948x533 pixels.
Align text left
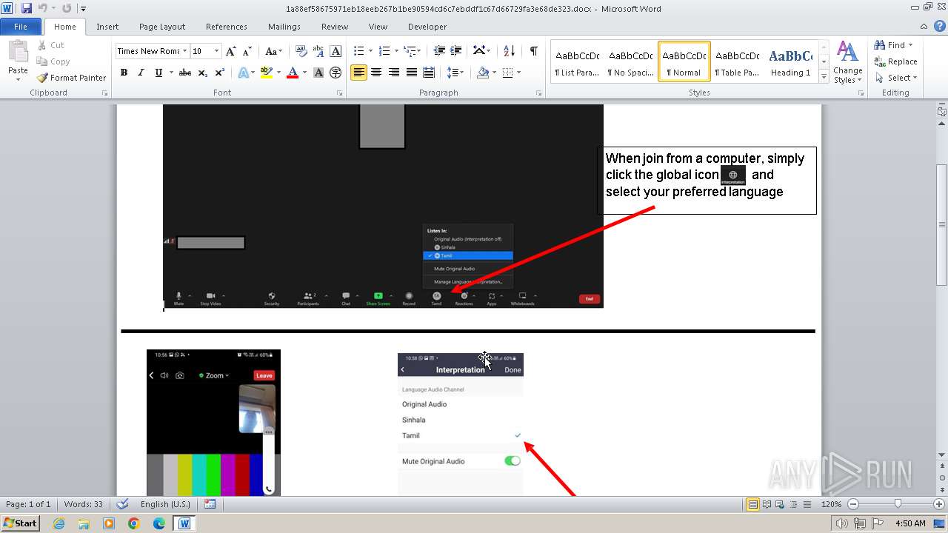coord(358,73)
